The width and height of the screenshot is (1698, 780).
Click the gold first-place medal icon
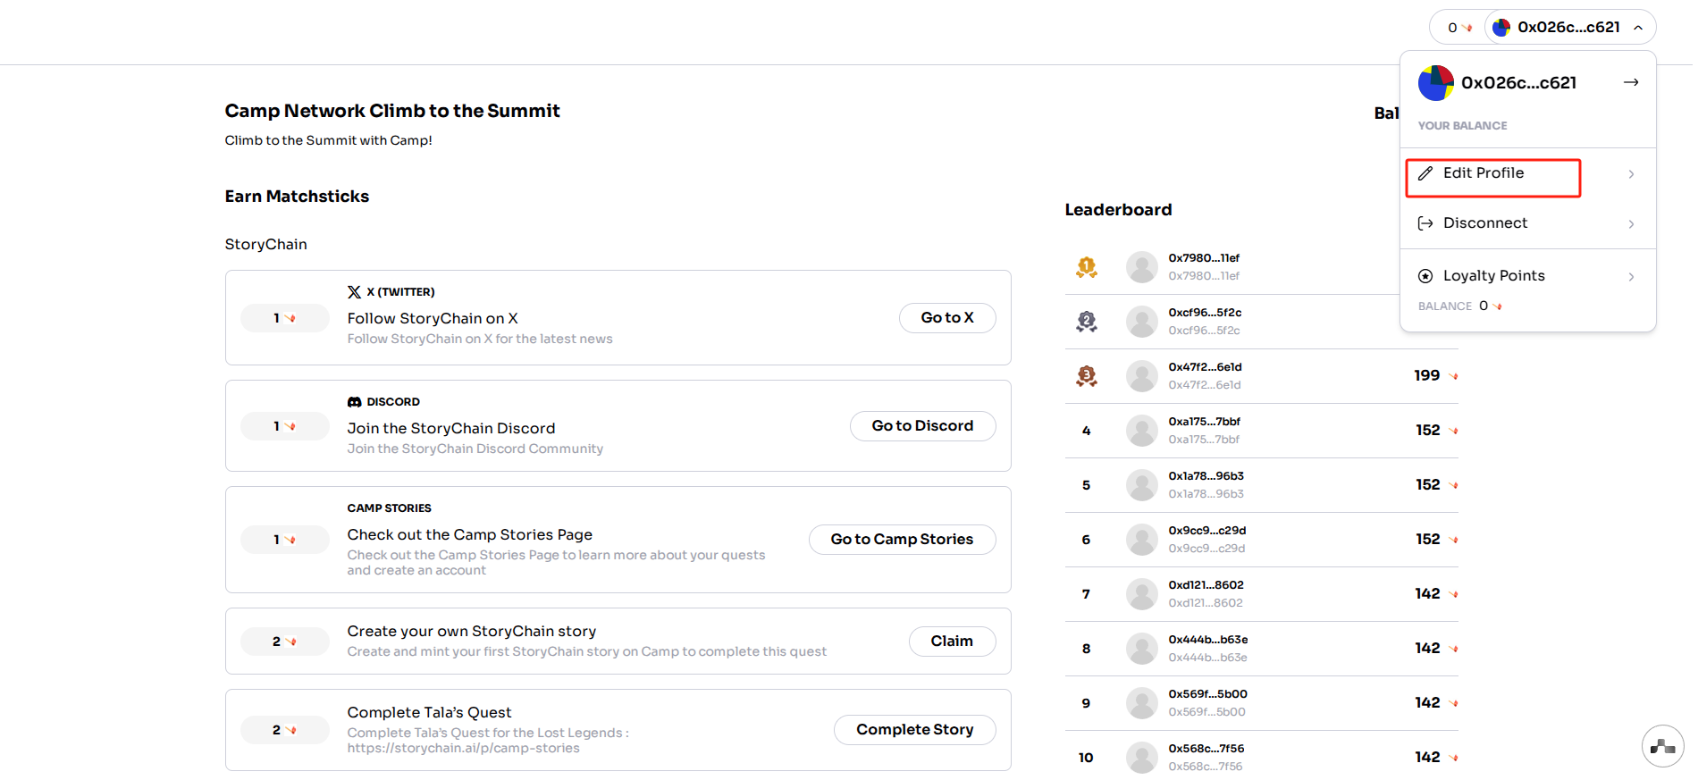(x=1087, y=267)
